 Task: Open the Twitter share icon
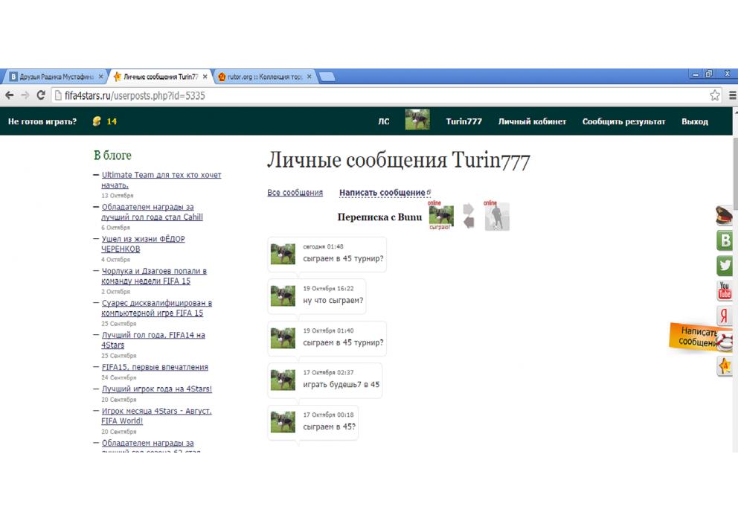[725, 266]
